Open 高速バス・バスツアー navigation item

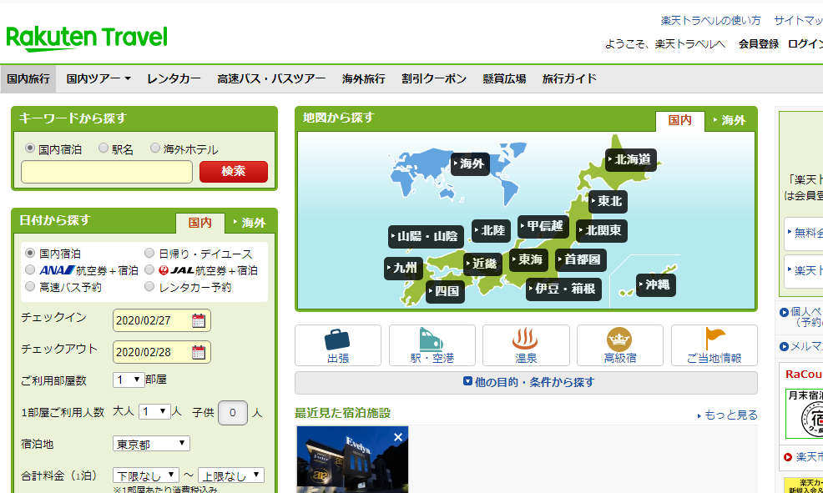click(271, 78)
